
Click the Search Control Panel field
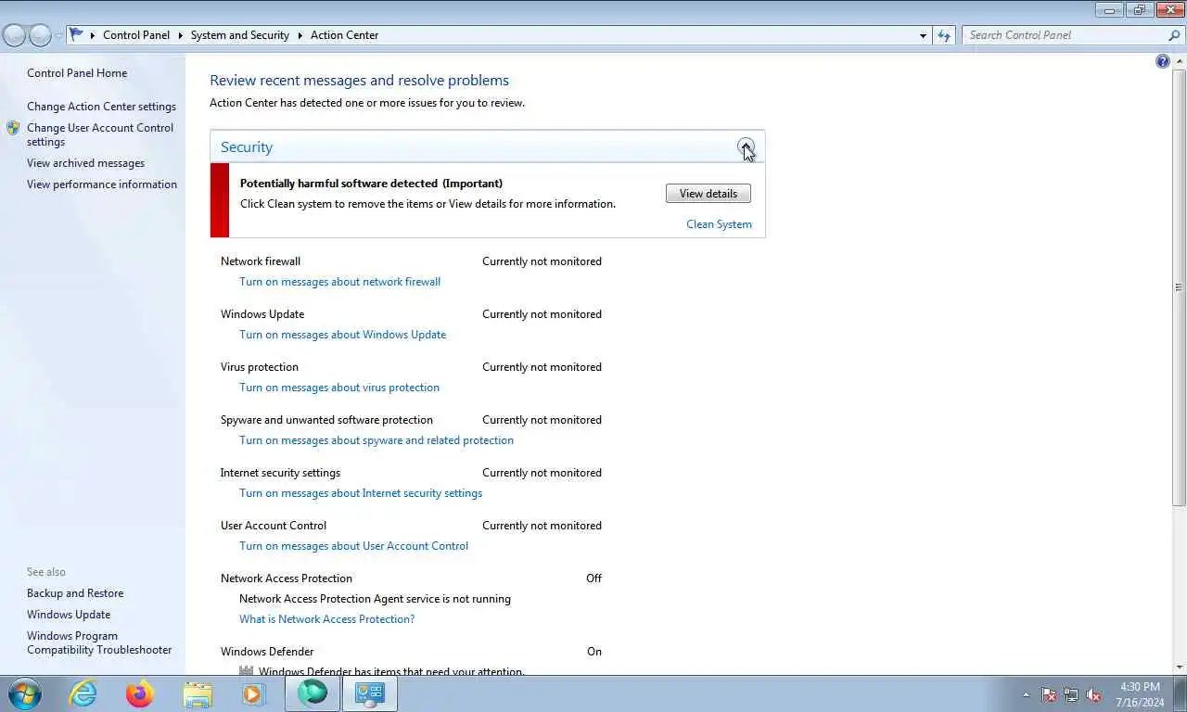(x=1065, y=35)
